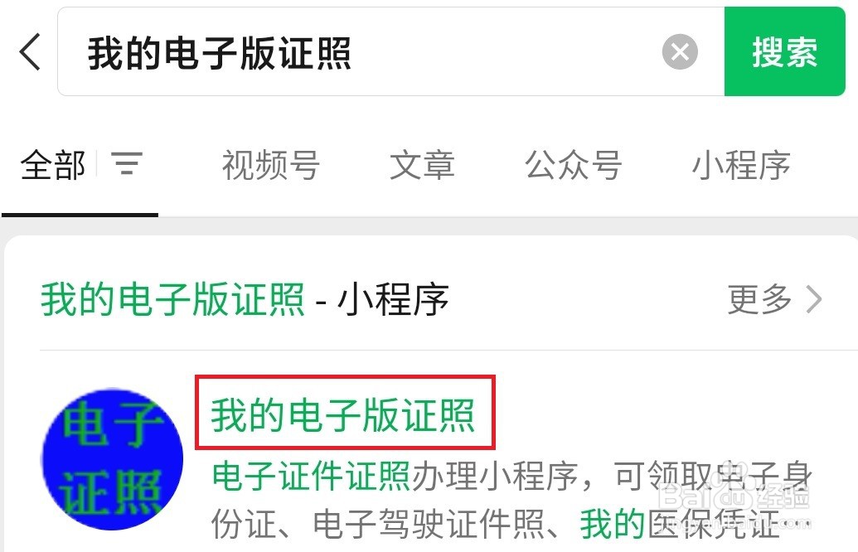
Task: Switch to the 文章 tab
Action: click(x=422, y=165)
